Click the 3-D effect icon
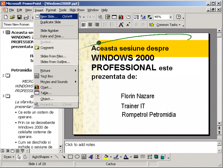This screenshot has height=168, width=223. (163, 157)
